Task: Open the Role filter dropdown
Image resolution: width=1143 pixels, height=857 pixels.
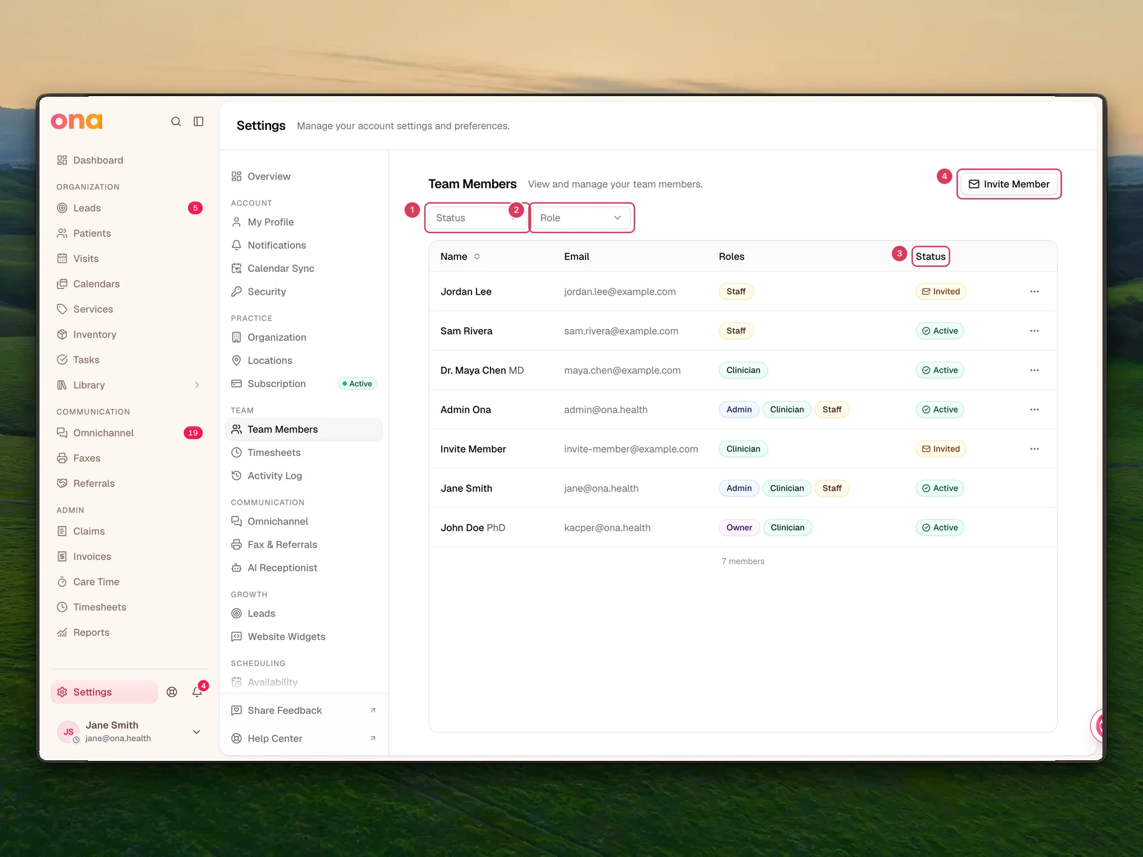Action: [581, 218]
